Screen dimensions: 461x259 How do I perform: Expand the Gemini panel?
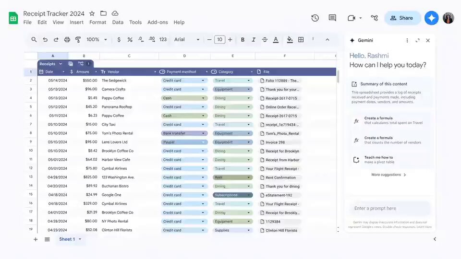point(417,40)
